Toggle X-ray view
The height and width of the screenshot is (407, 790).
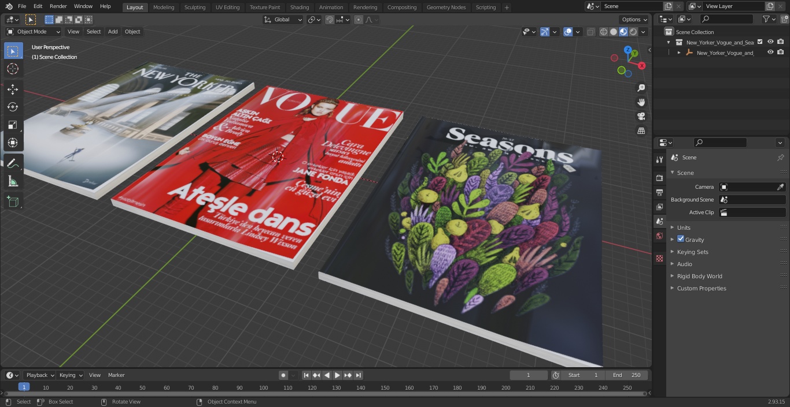(590, 32)
